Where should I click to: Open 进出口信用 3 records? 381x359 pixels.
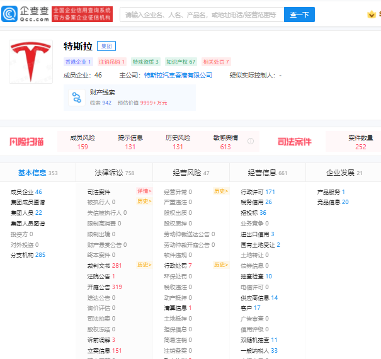pyautogui.click(x=258, y=234)
